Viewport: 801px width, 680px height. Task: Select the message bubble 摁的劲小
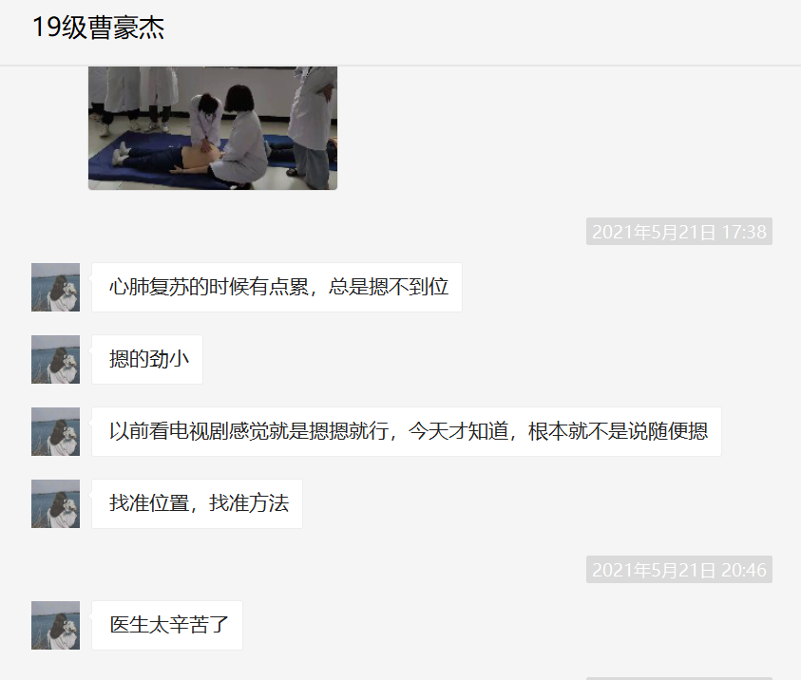pyautogui.click(x=147, y=359)
